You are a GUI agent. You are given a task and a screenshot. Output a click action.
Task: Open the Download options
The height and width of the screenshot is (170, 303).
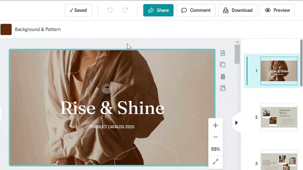click(x=238, y=10)
